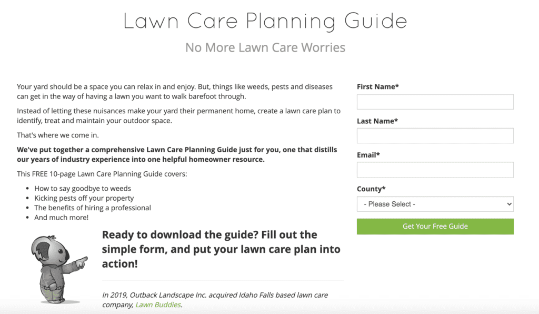Image resolution: width=539 pixels, height=314 pixels.
Task: Click the benefits of hiring a professional bullet
Action: tap(93, 208)
